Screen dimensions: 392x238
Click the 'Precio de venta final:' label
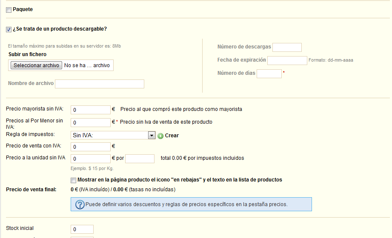tap(31, 190)
